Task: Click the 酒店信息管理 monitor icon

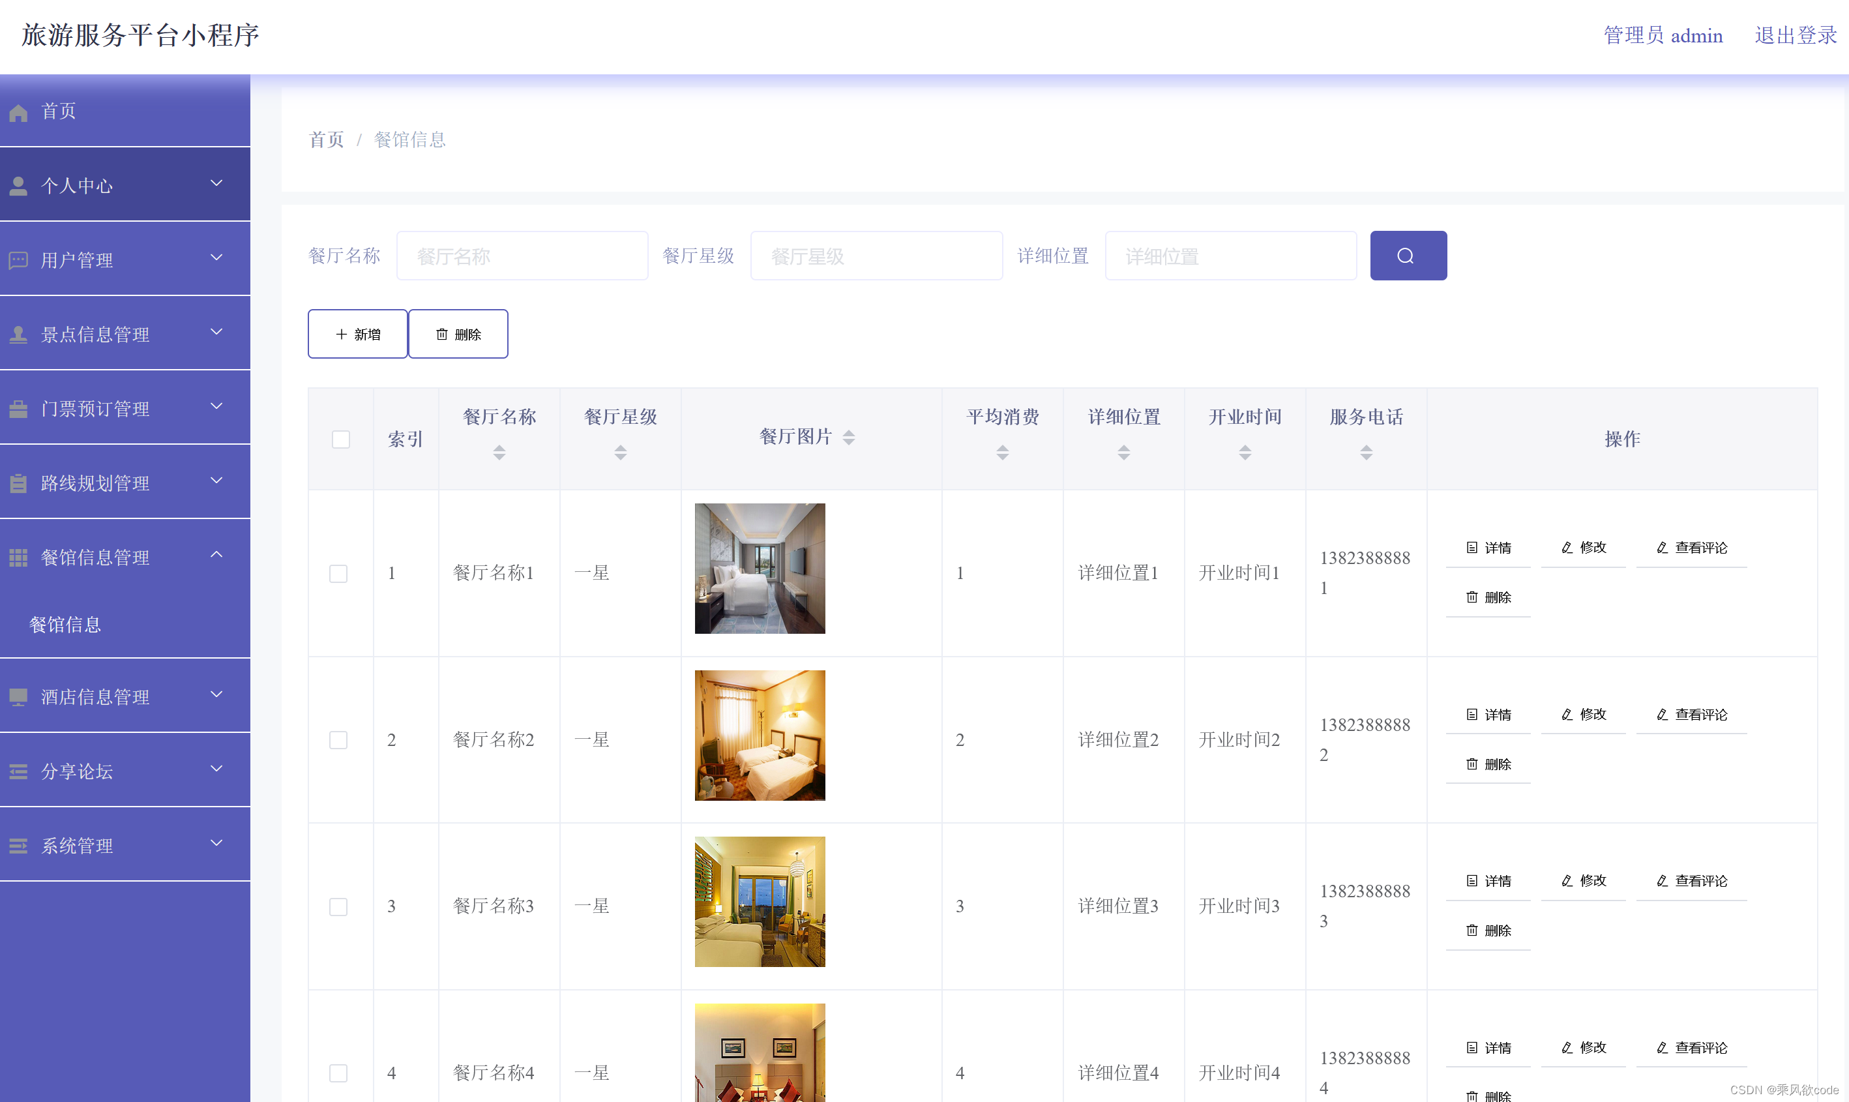Action: point(18,696)
